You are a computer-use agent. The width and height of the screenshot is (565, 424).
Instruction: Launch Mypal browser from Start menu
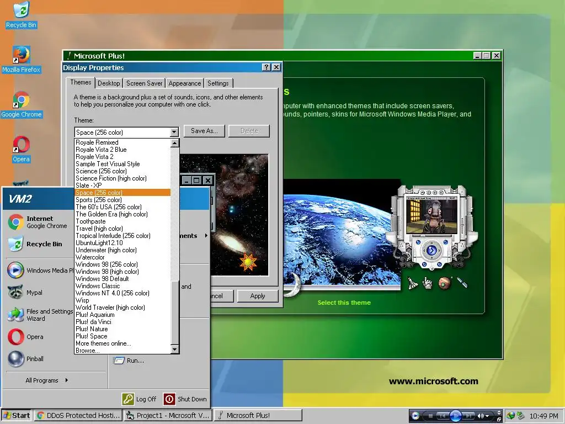click(x=25, y=293)
